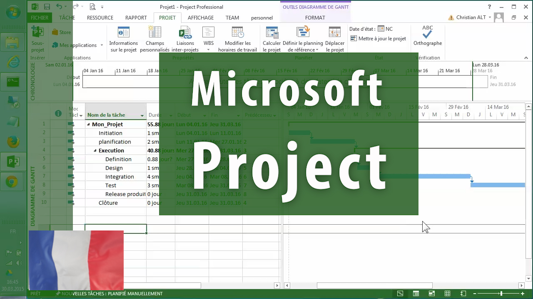Click the Save icon in the quick access toolbar
Viewport: 533px width, 299px height.
[x=47, y=7]
